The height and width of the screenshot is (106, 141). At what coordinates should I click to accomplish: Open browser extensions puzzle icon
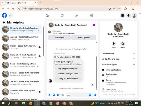[125, 9]
